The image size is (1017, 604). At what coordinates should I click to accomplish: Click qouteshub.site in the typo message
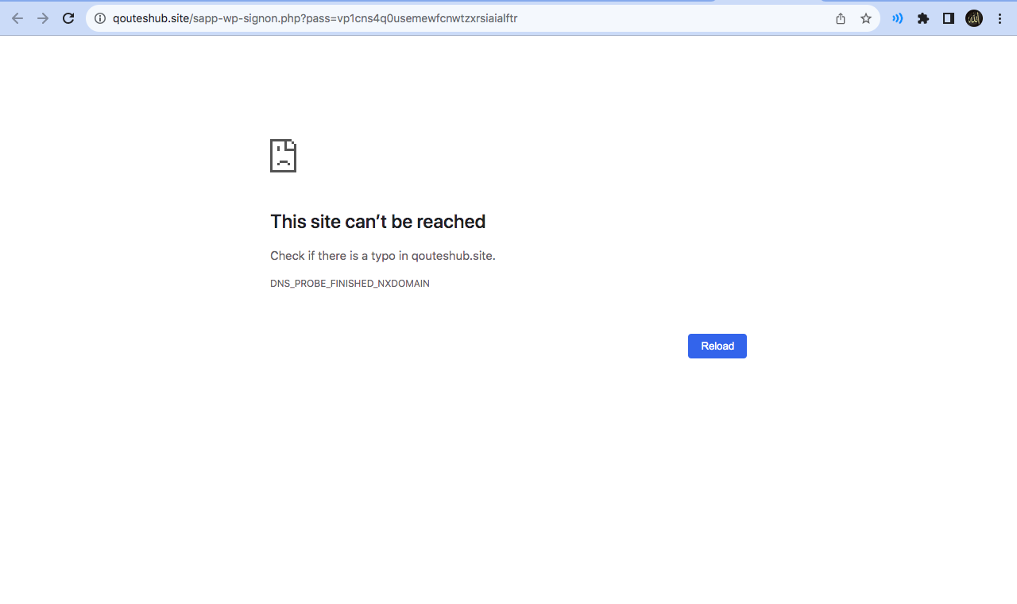pyautogui.click(x=452, y=256)
